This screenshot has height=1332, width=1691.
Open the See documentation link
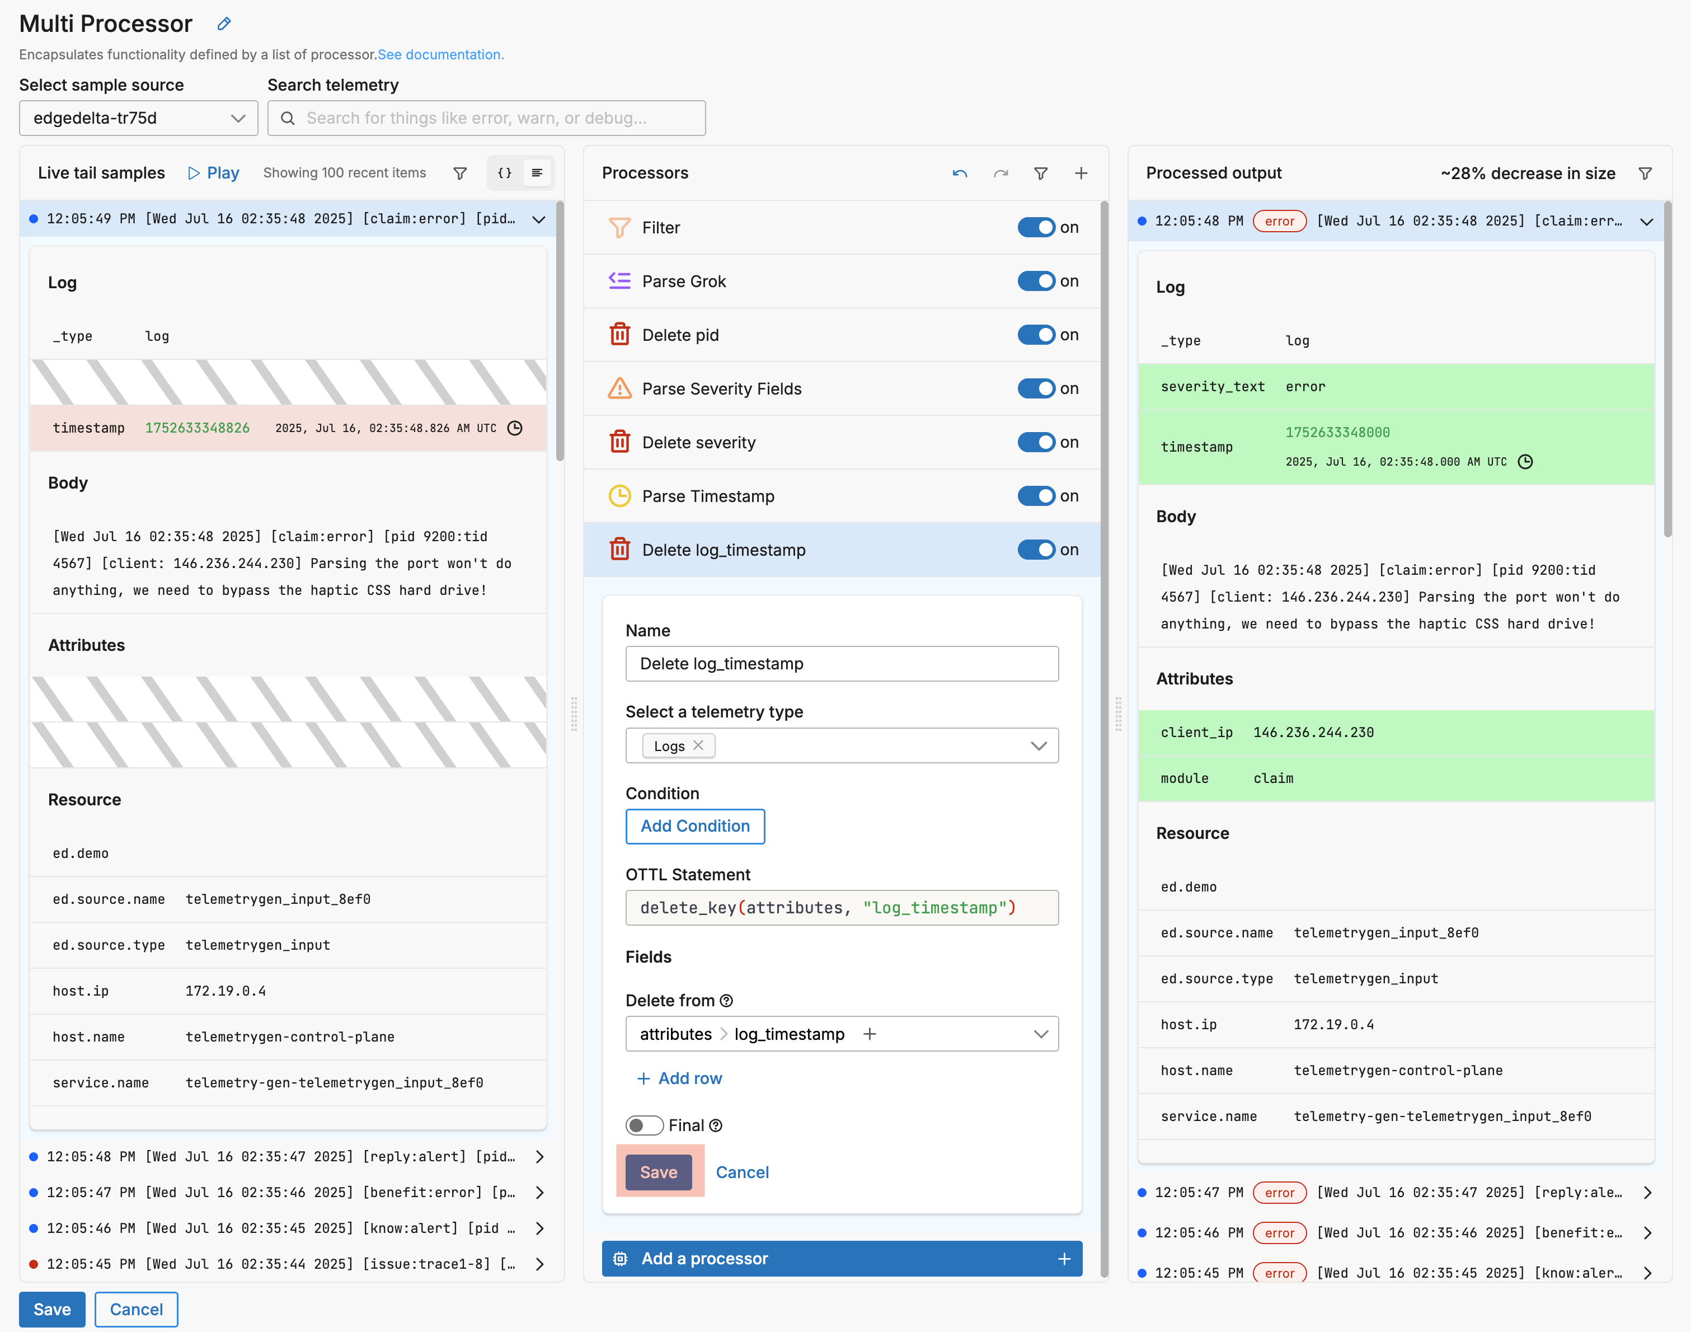(x=440, y=55)
